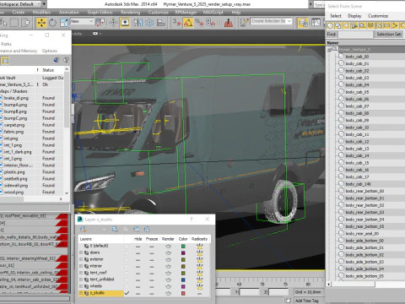Toggle Display Cameras filter in Select From Scene

354,25
